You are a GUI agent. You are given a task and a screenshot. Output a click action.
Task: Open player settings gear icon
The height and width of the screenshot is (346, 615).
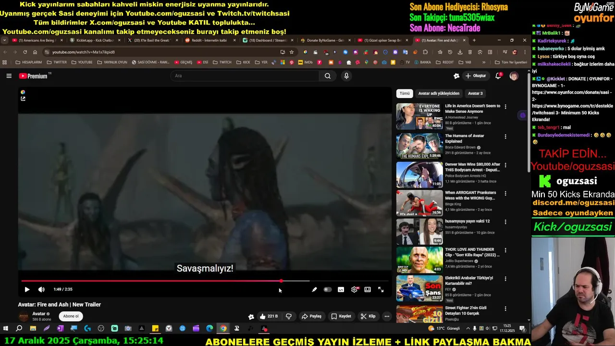[355, 290]
